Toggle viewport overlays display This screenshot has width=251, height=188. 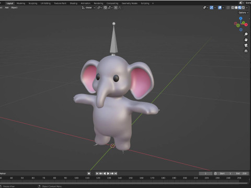tap(220, 8)
